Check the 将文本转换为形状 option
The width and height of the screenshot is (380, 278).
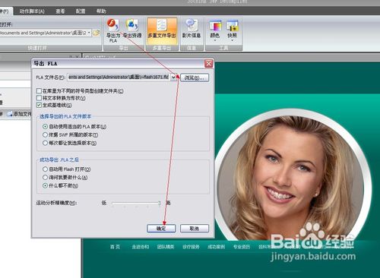(x=39, y=98)
